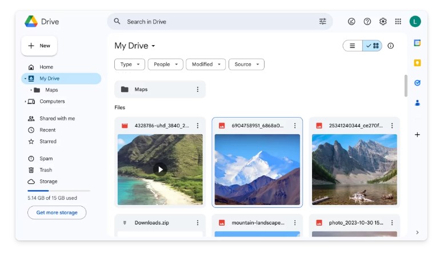This screenshot has height=253, width=444.
Task: Open Help and support icon
Action: pos(367,22)
